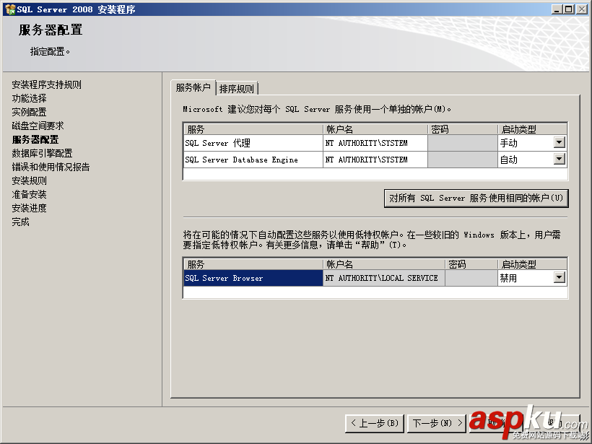The height and width of the screenshot is (444, 592).
Task: Click the 安装规则 step in sidebar
Action: tap(29, 180)
